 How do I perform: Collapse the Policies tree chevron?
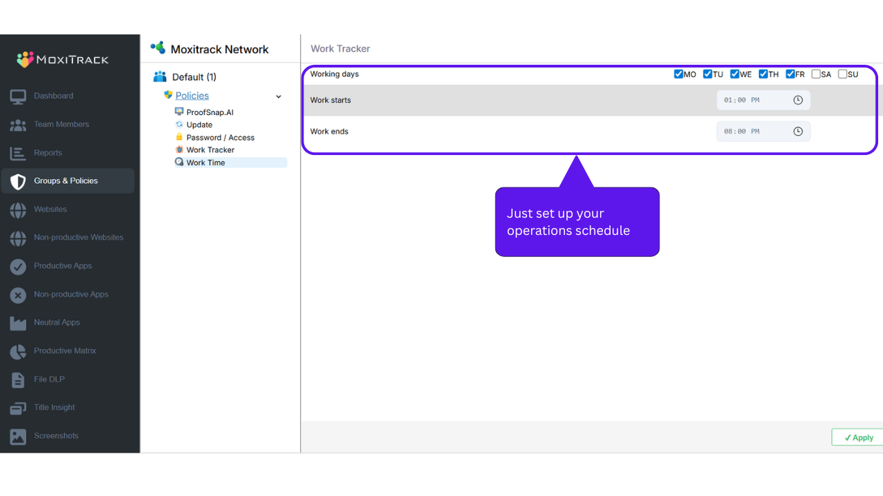(279, 96)
